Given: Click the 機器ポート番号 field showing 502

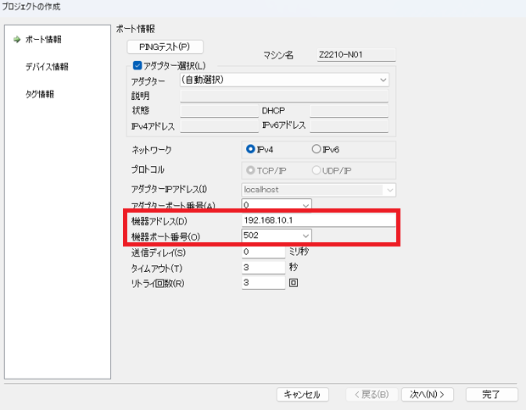Looking at the screenshot, I should click(270, 235).
